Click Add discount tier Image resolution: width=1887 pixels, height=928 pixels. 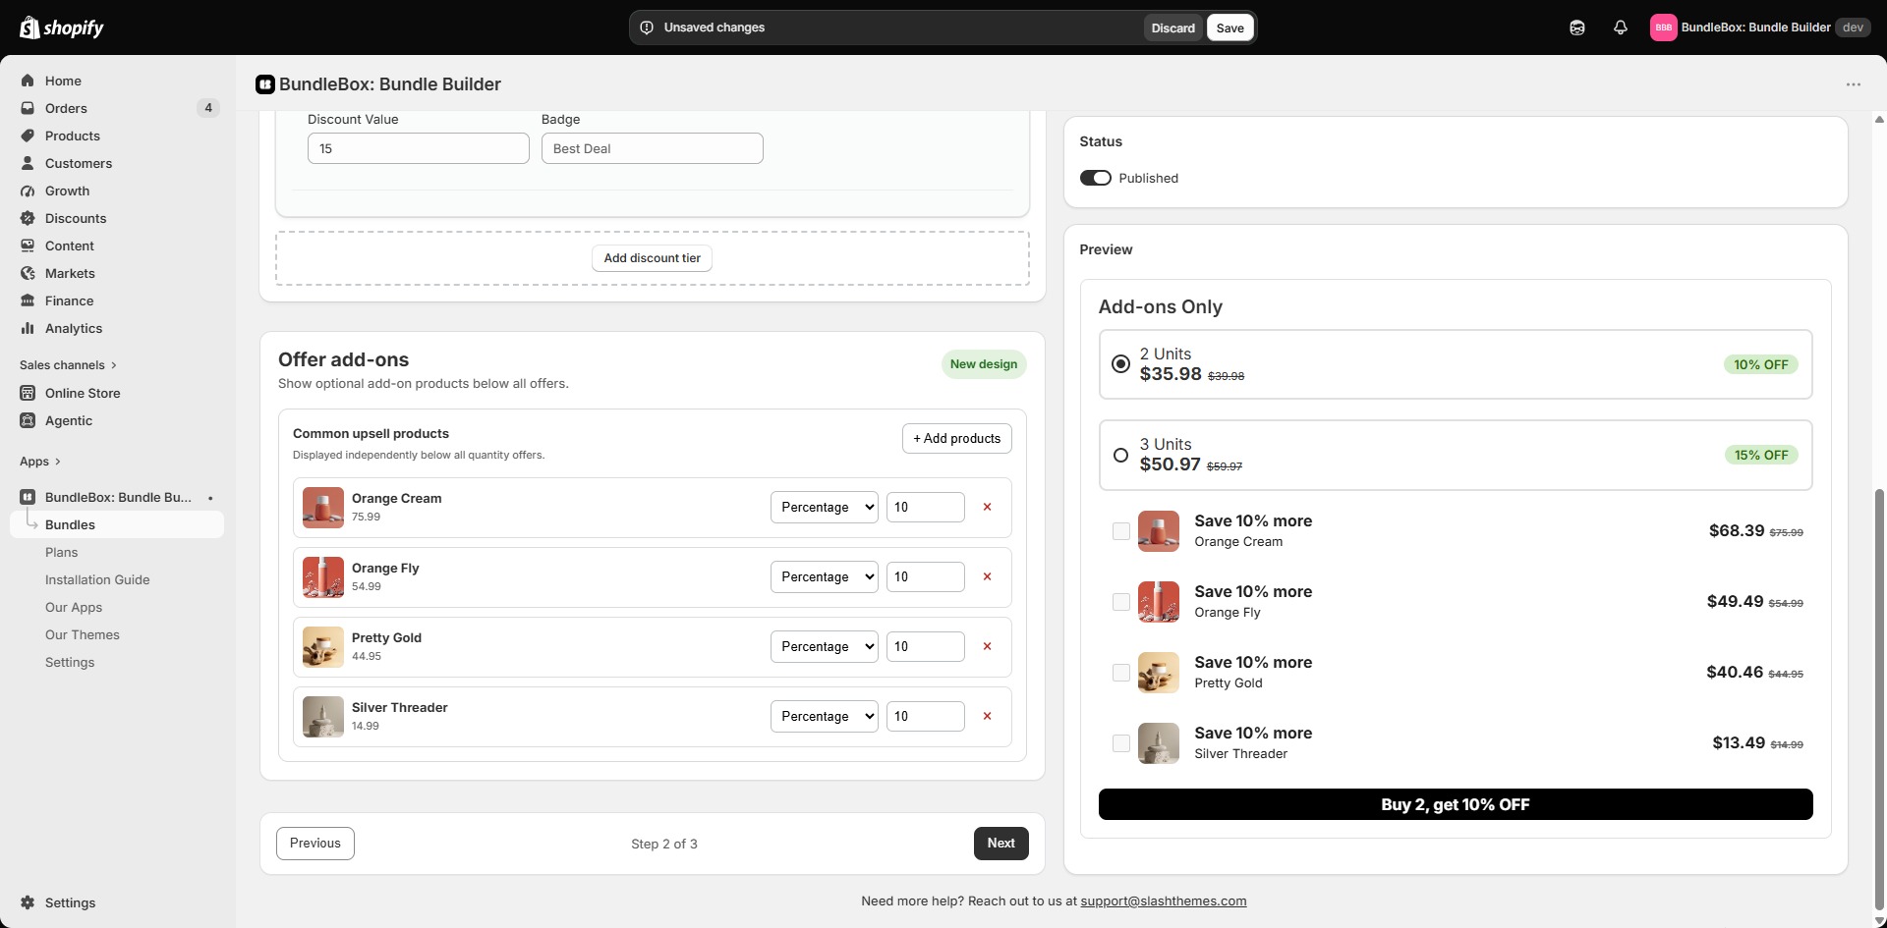[x=653, y=258]
